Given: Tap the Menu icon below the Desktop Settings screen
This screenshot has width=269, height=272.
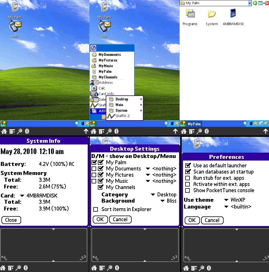Looking at the screenshot, I should coord(102,268).
